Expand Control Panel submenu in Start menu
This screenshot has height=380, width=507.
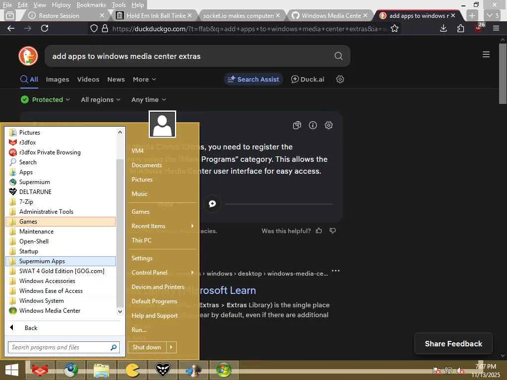(162, 273)
